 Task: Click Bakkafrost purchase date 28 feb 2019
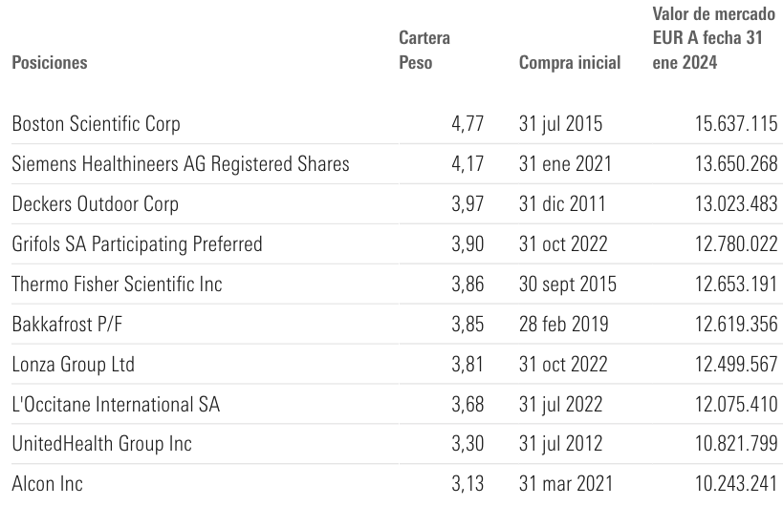coord(561,325)
